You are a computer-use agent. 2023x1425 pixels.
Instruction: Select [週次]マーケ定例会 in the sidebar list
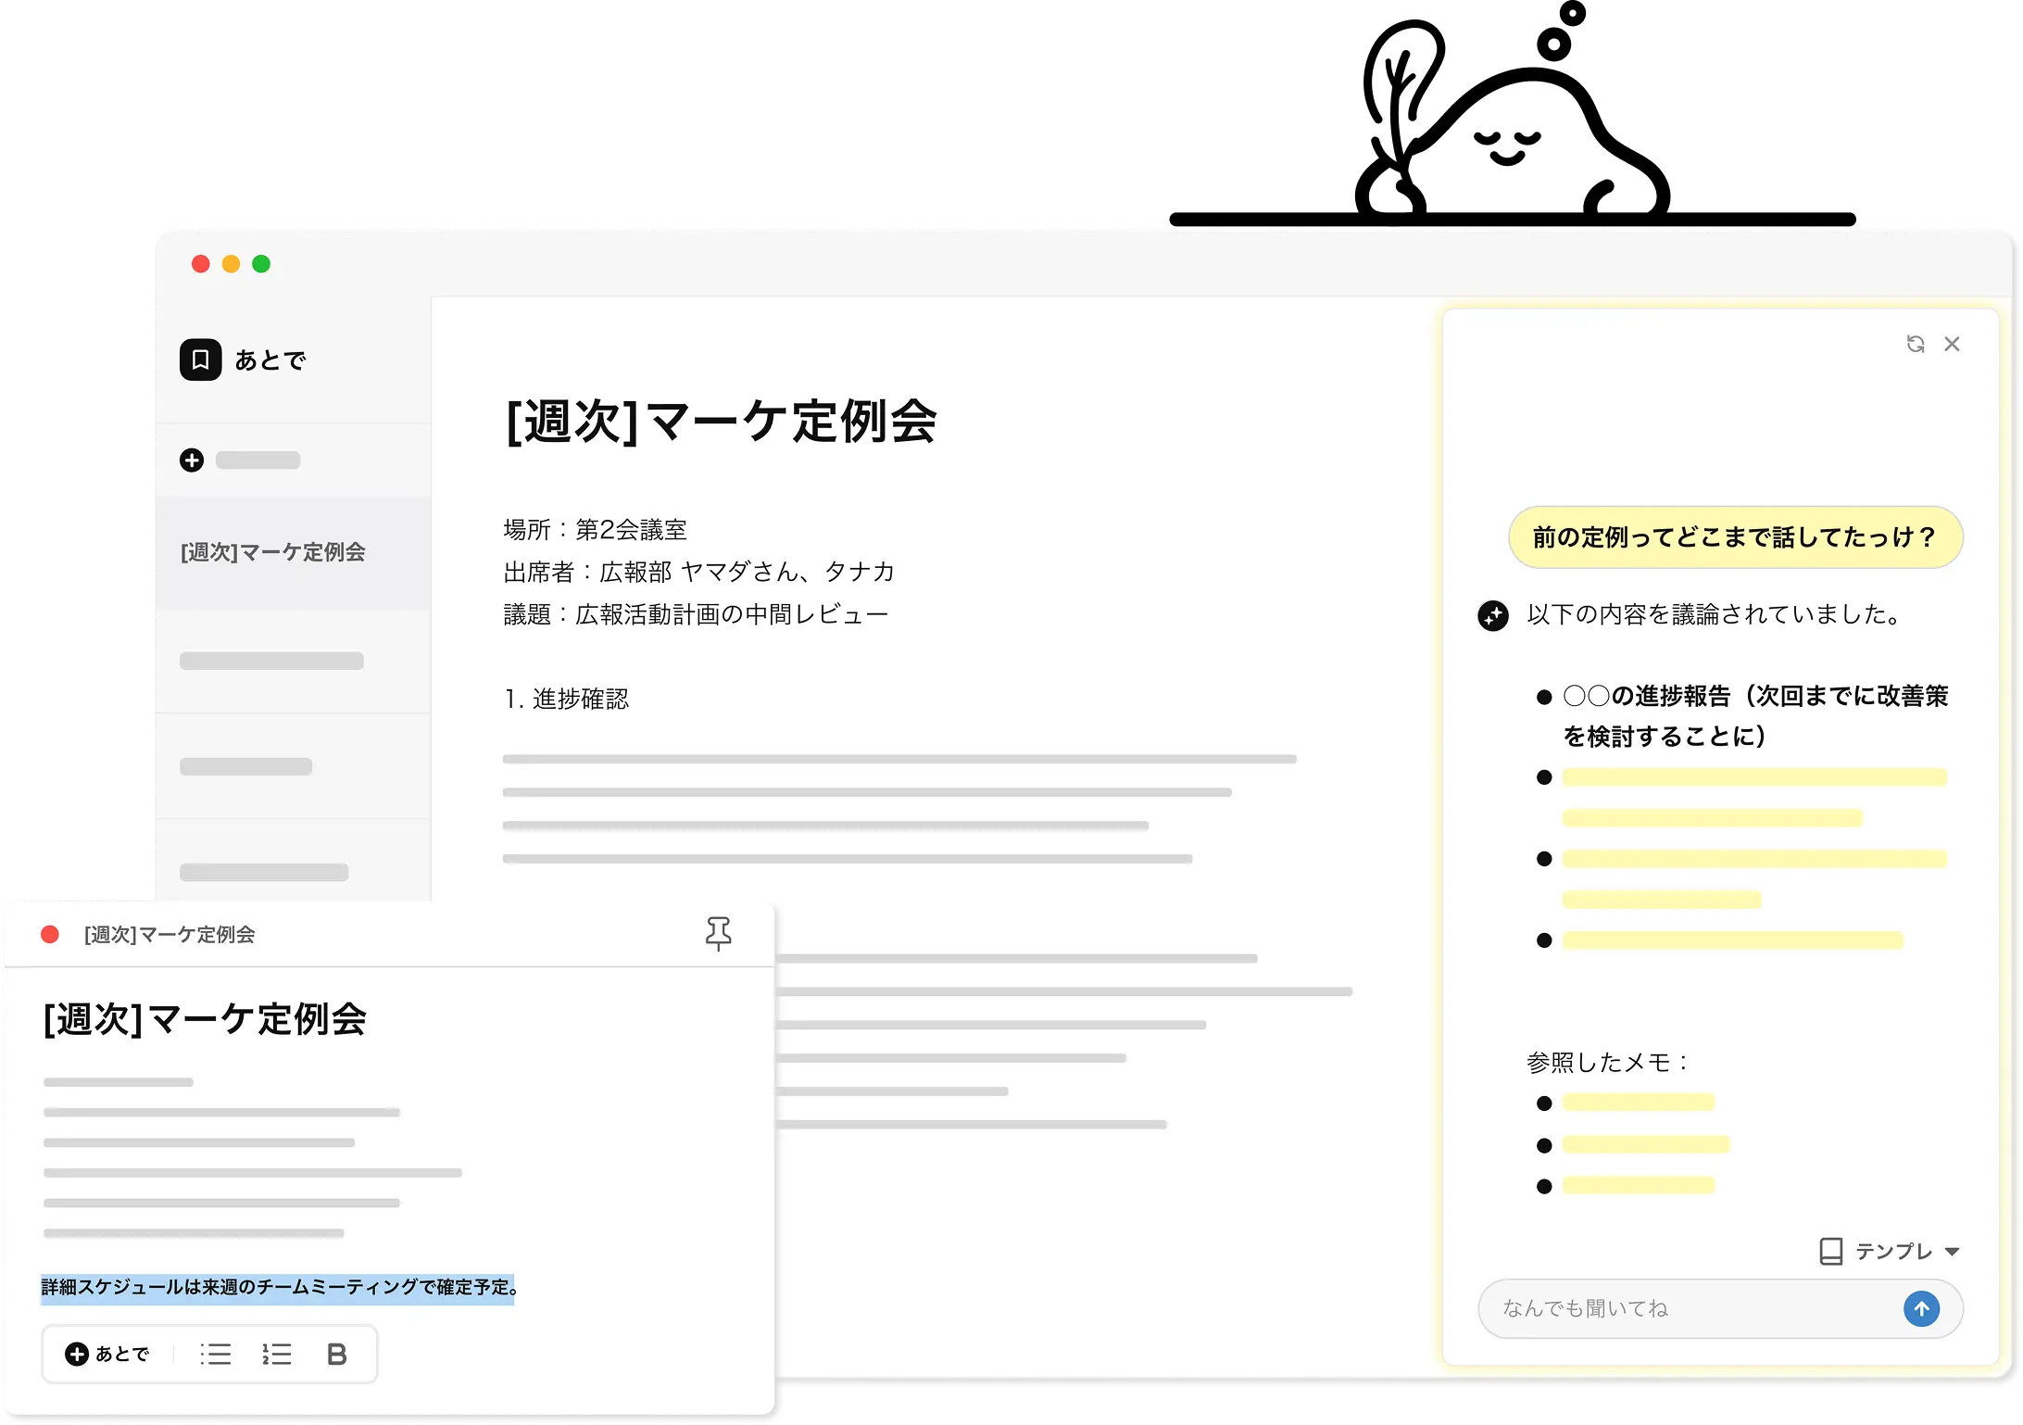[272, 552]
